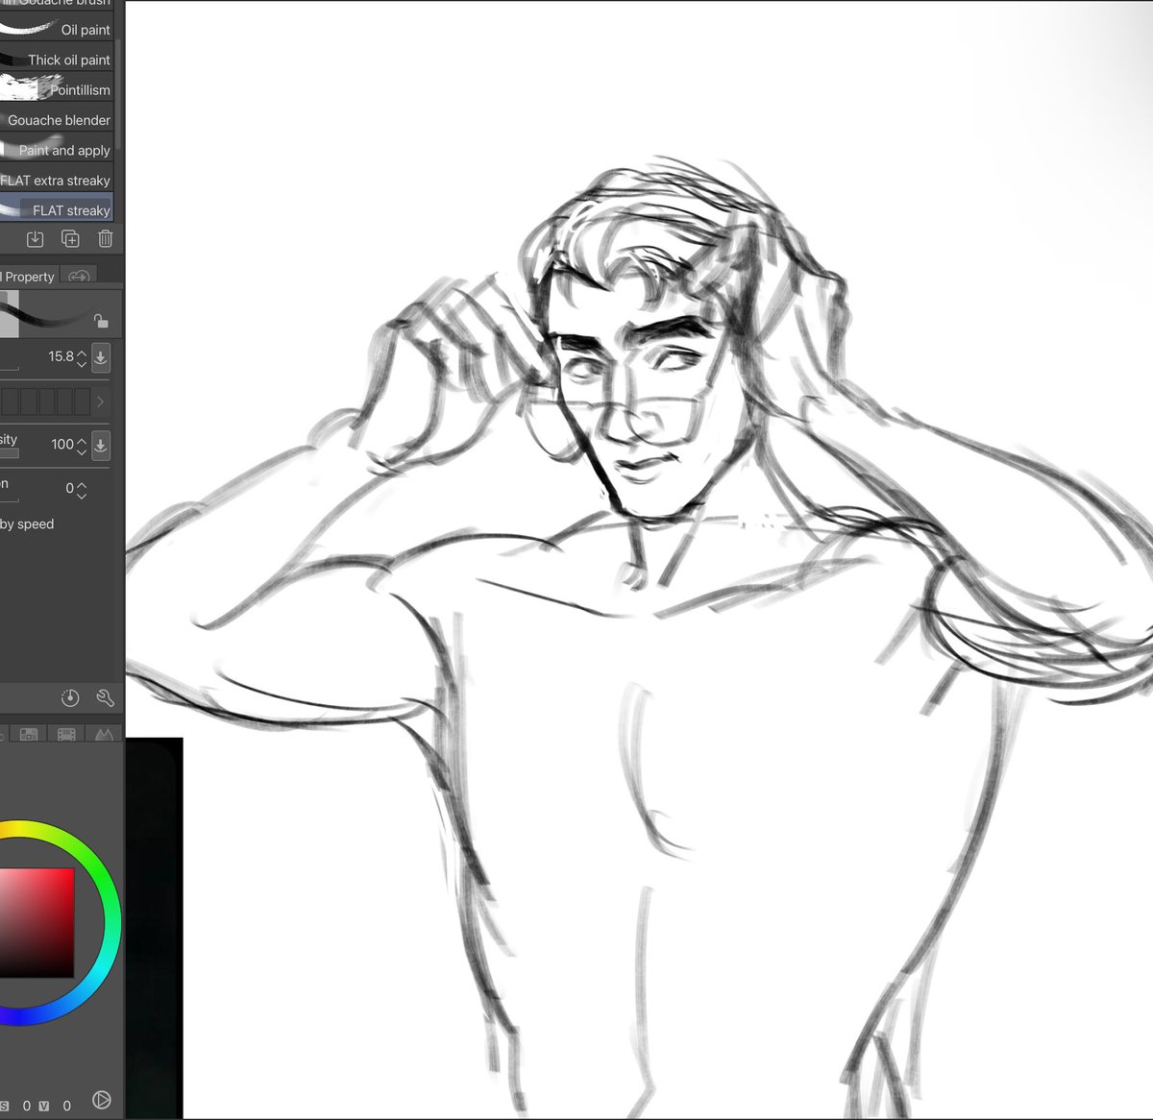Click the stabilization stepper at 0

point(82,490)
